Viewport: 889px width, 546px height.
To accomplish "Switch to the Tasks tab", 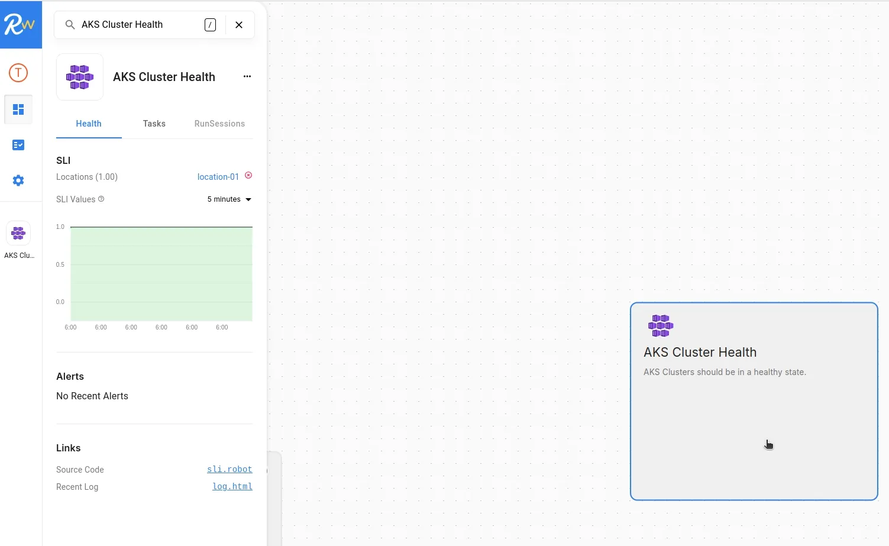I will click(x=154, y=124).
